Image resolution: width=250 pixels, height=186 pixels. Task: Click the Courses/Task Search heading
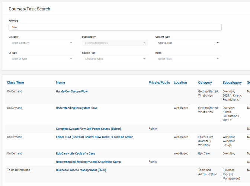29,9
